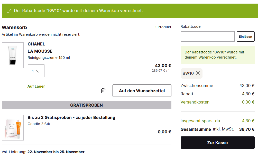Click the Auf Lager stock status

36,86
